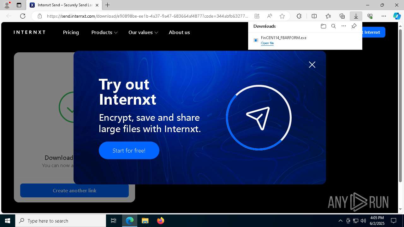Viewport: 404px width, 227px height.
Task: Add this page to favorites star
Action: (282, 16)
